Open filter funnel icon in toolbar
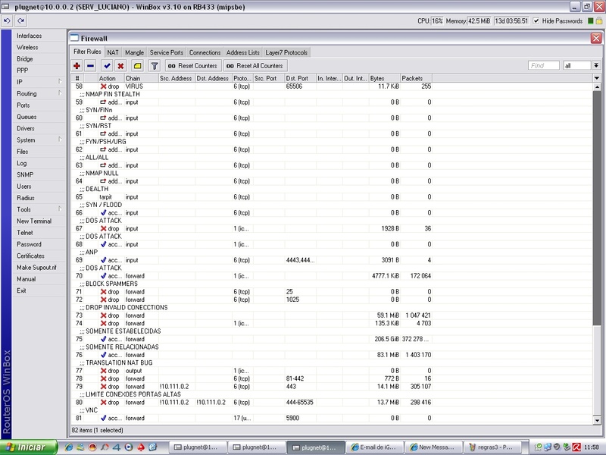Viewport: 606px width, 455px height. (x=155, y=66)
